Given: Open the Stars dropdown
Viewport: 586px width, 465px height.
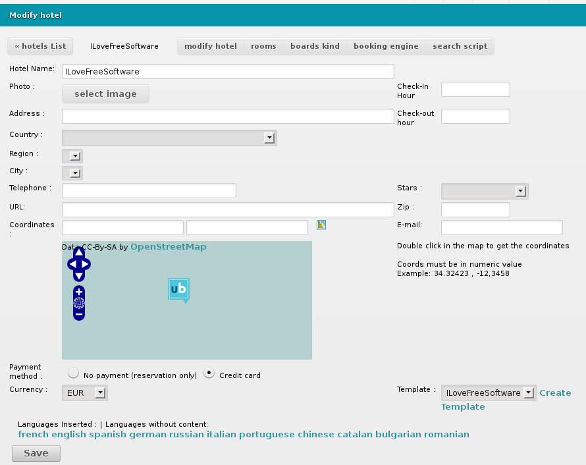Looking at the screenshot, I should point(485,191).
